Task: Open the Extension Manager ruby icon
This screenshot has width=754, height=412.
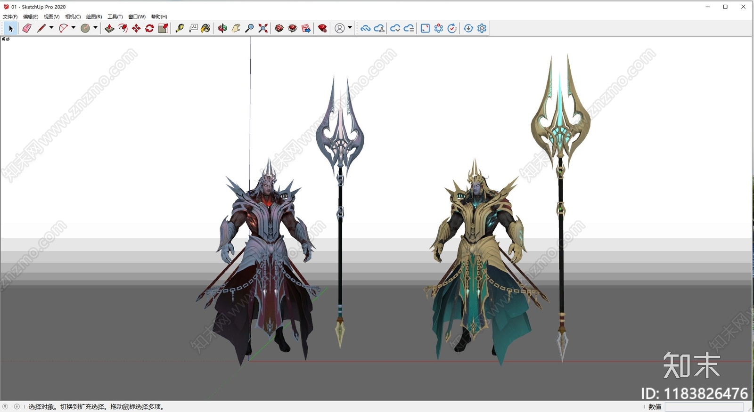Action: click(x=322, y=28)
